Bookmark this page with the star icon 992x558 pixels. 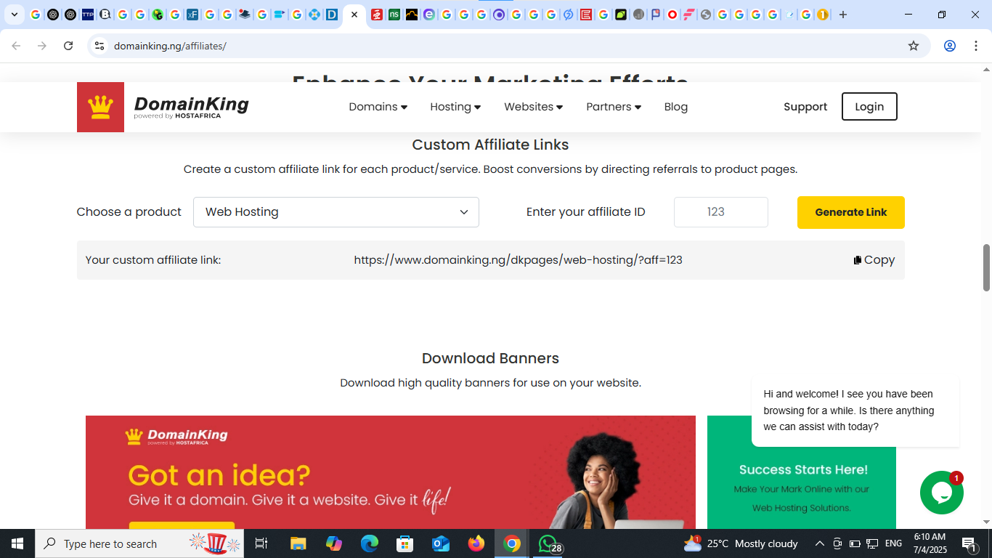914,46
